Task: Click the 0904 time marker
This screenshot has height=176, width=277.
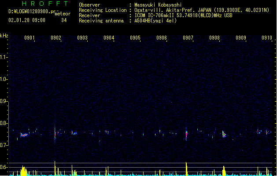Action: 109,38
